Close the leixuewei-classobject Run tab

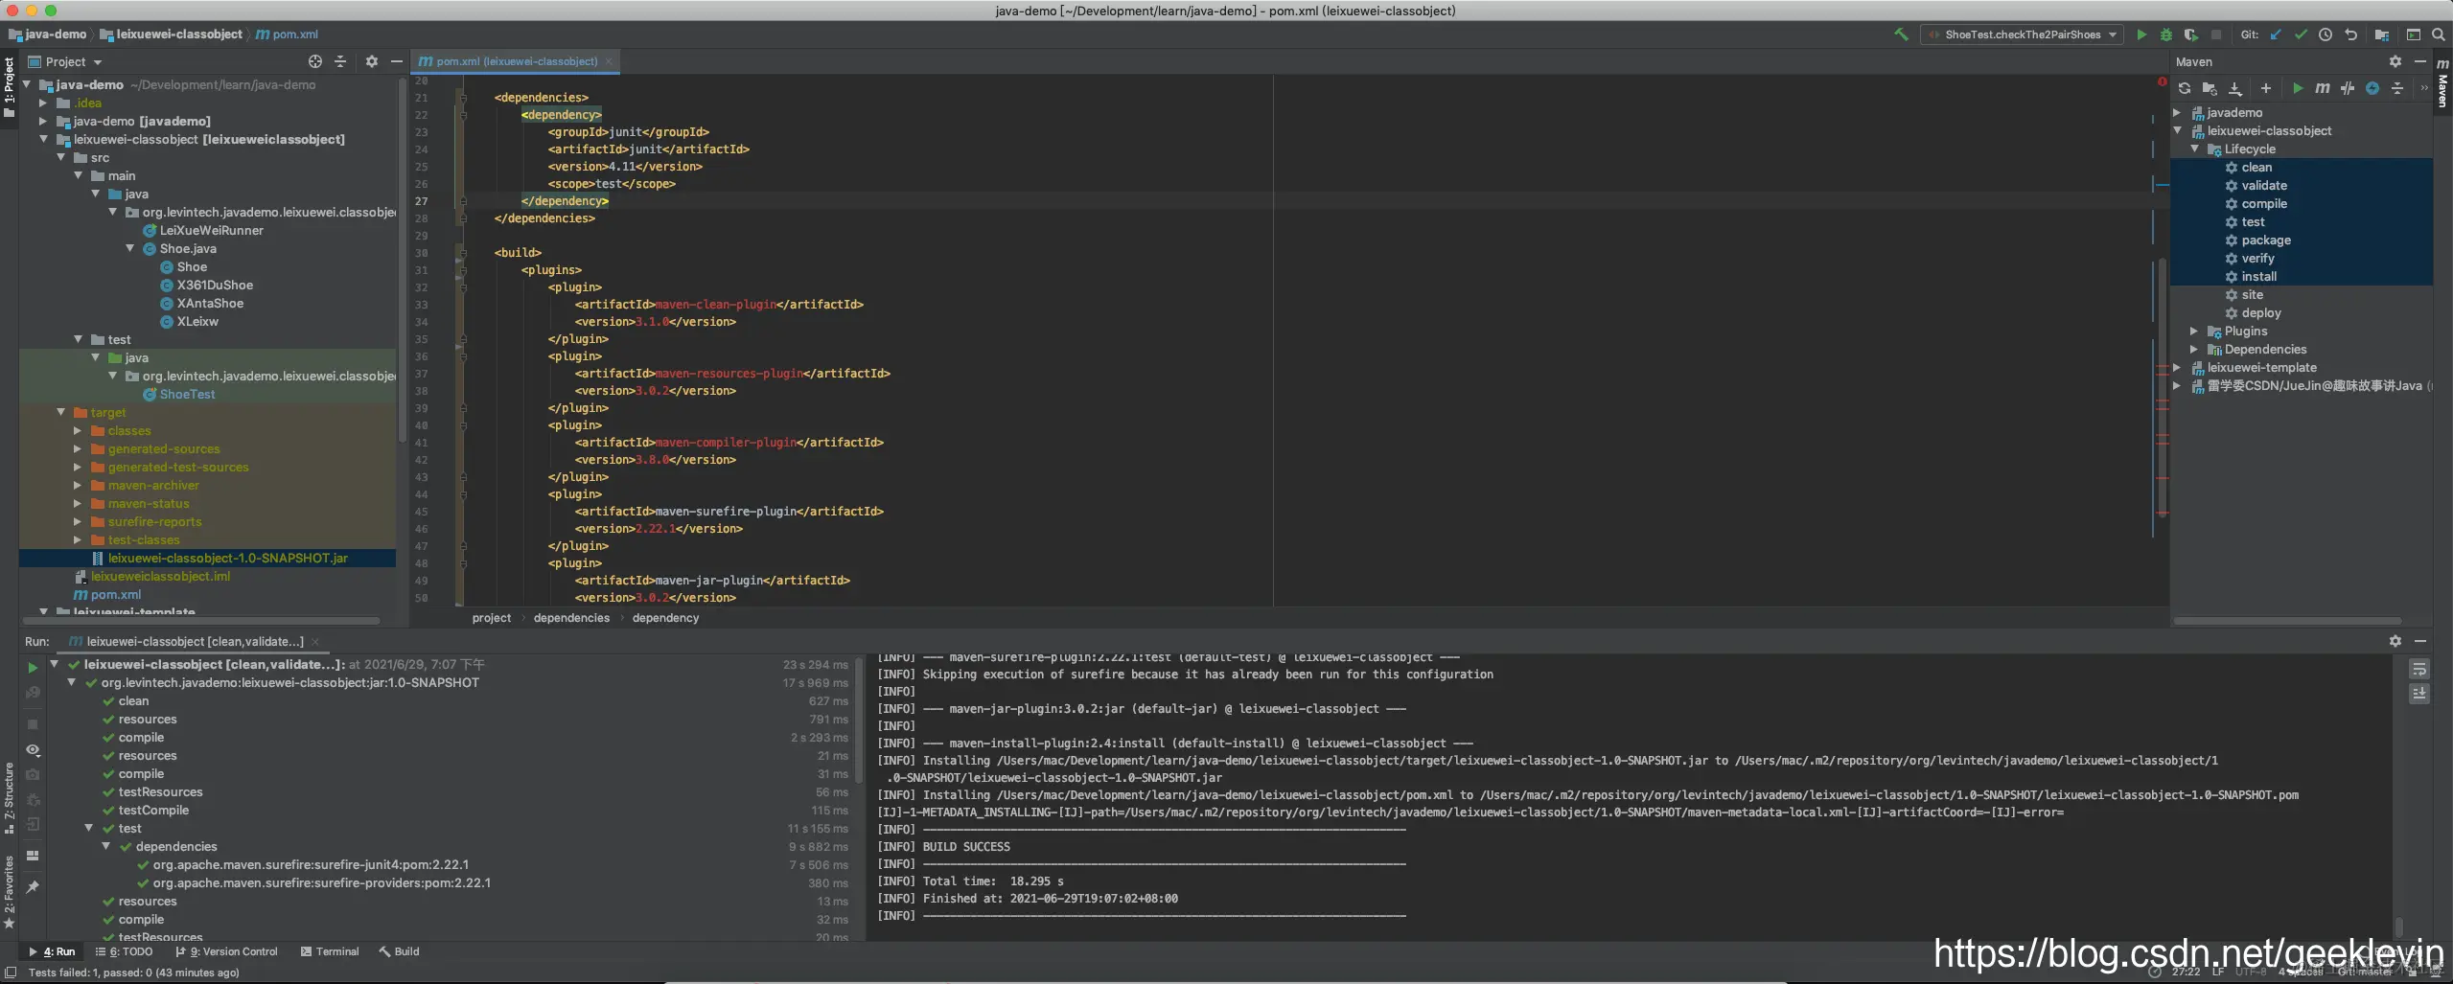pos(314,642)
